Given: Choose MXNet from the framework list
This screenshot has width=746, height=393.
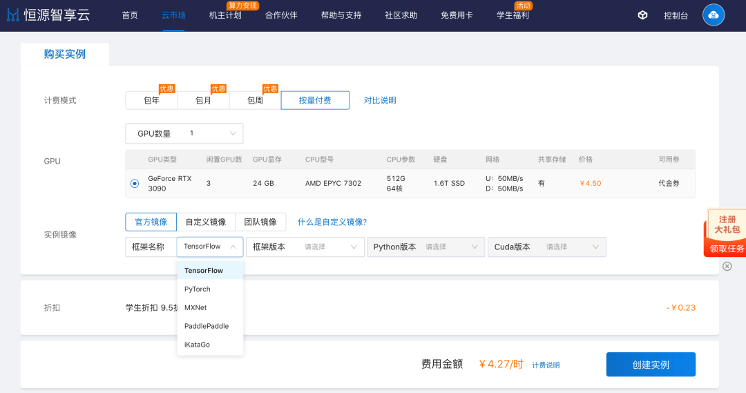Looking at the screenshot, I should 210,307.
